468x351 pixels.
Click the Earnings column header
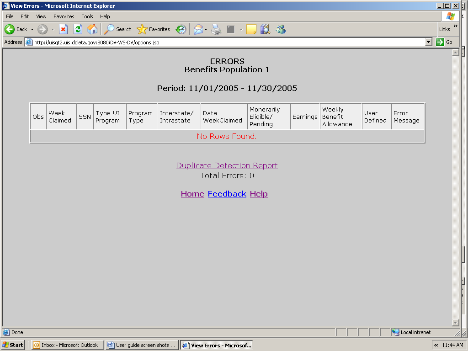[305, 117]
